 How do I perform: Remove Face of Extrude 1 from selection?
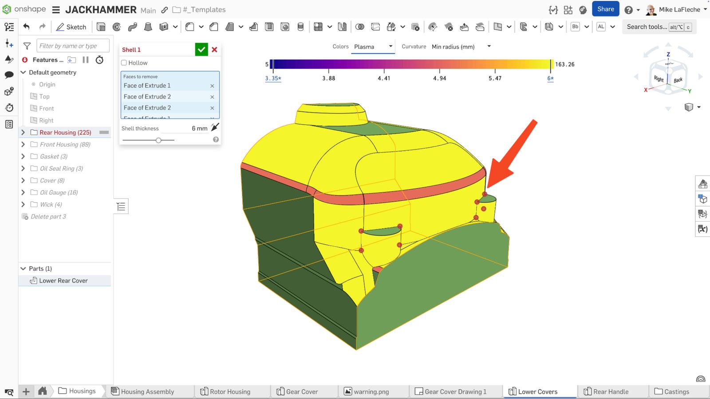pos(212,86)
